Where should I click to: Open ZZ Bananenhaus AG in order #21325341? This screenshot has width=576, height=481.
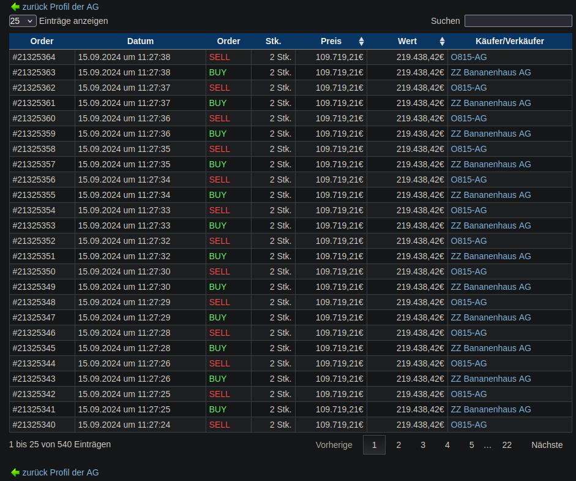coord(491,409)
